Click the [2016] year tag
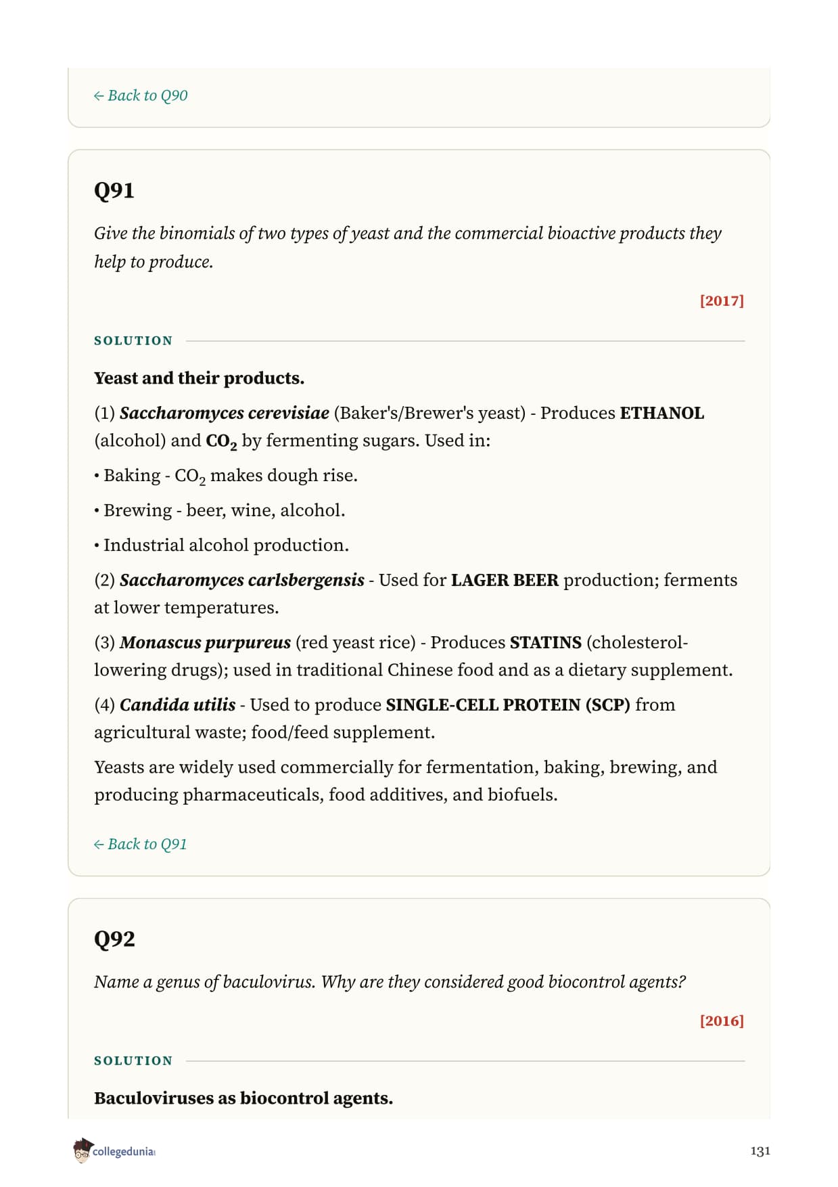838x1187 pixels. click(722, 1021)
